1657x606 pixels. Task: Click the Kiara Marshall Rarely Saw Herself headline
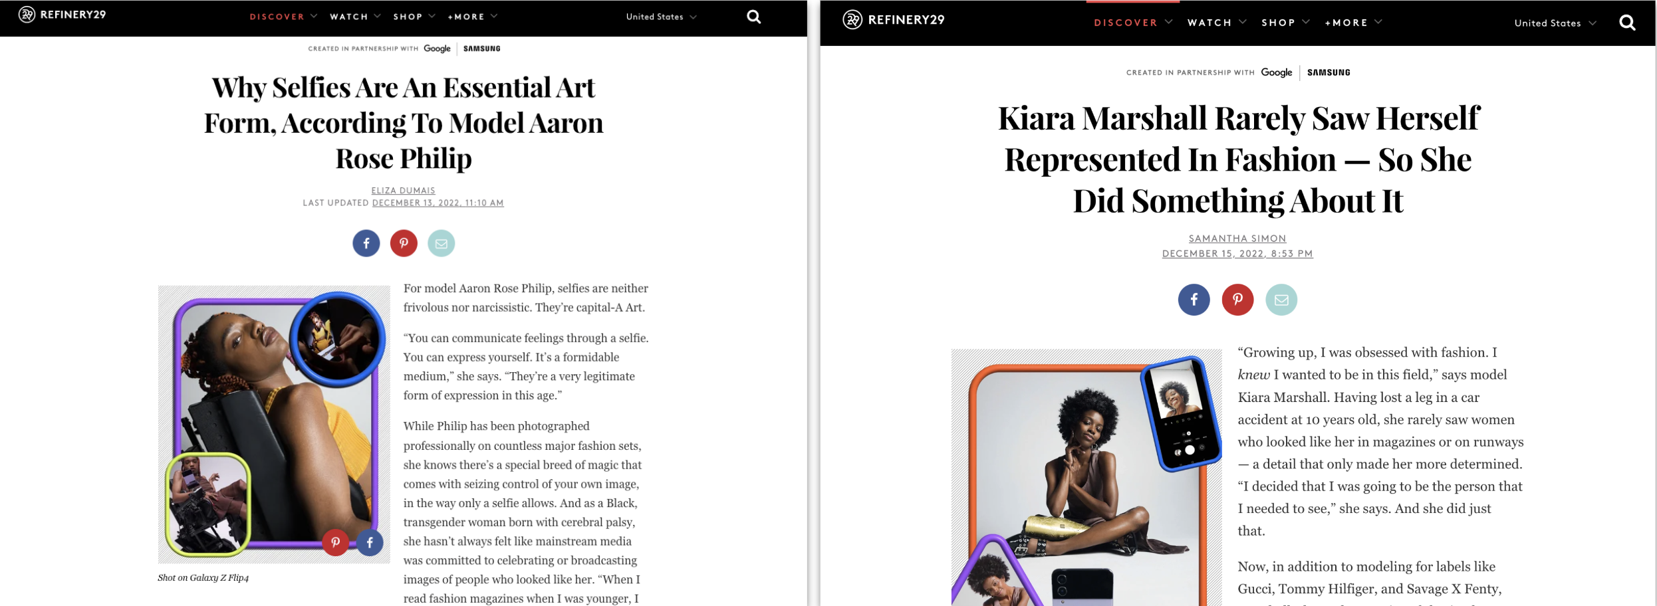tap(1238, 159)
